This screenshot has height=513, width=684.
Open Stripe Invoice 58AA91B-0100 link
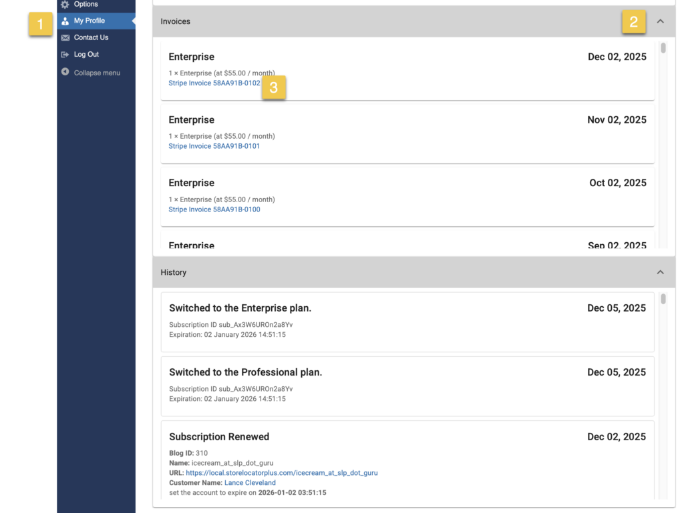[x=214, y=209]
